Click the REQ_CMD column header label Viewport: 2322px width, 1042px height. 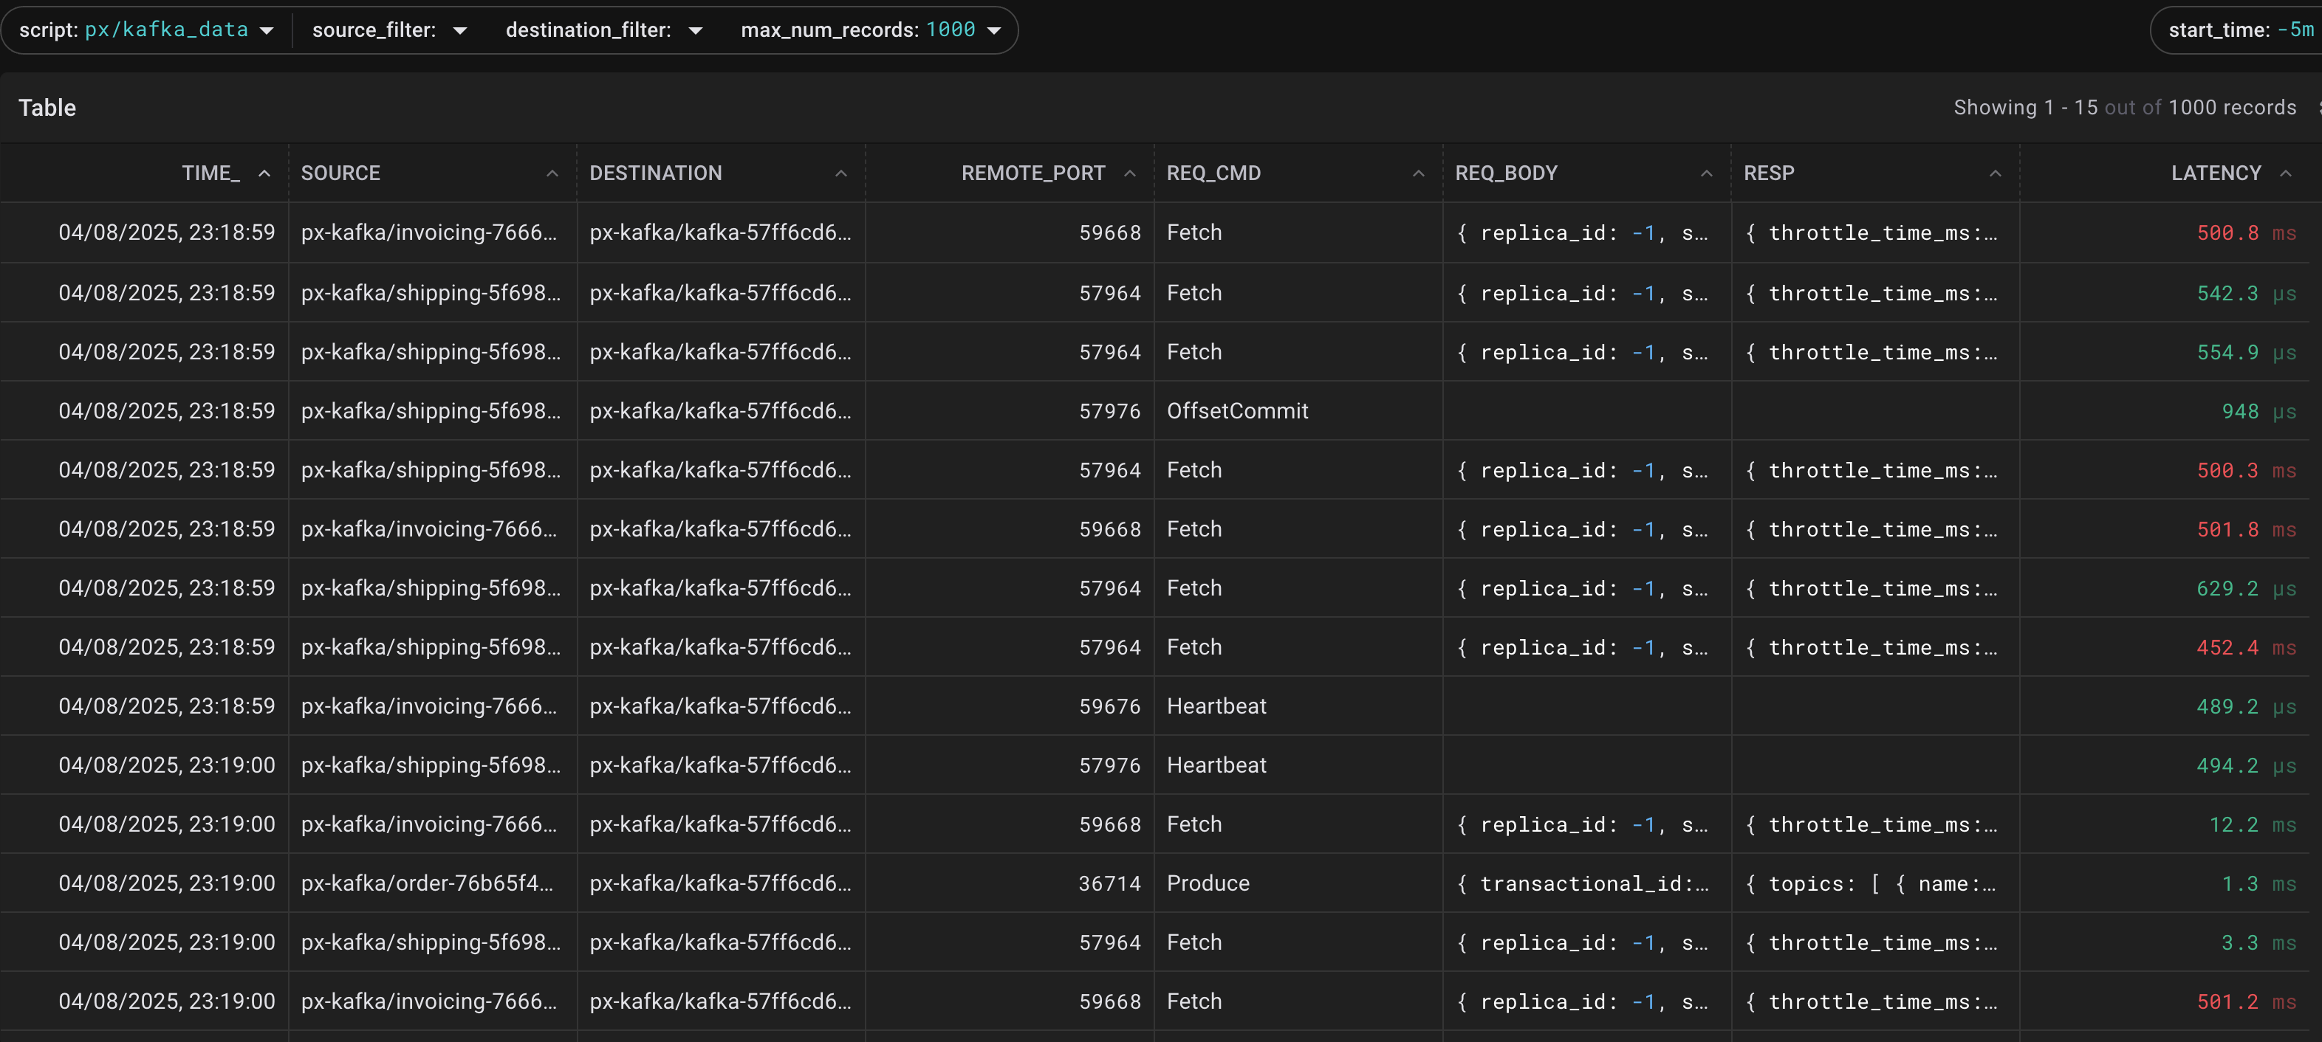[1213, 173]
